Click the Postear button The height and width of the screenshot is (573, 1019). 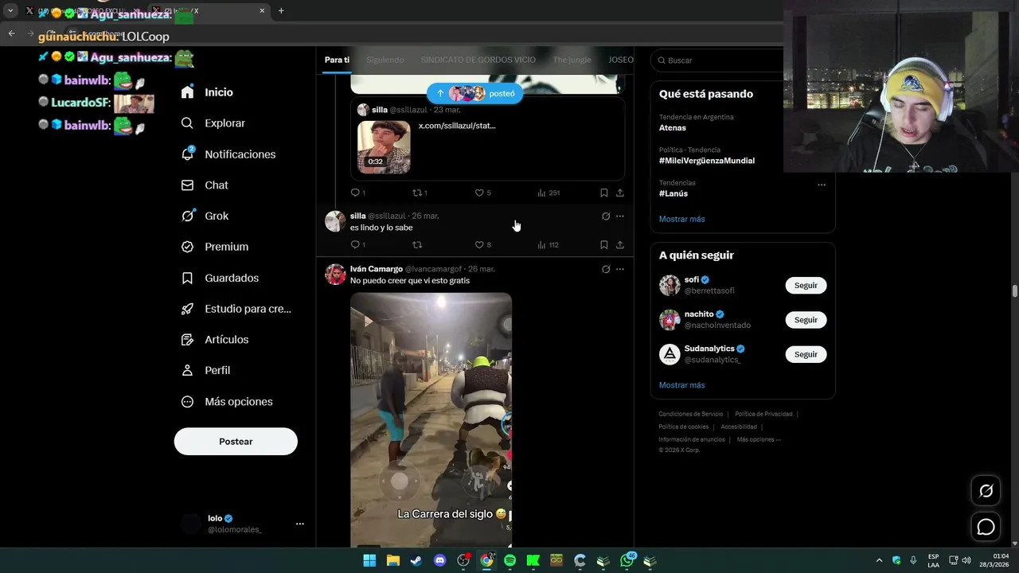(x=236, y=442)
